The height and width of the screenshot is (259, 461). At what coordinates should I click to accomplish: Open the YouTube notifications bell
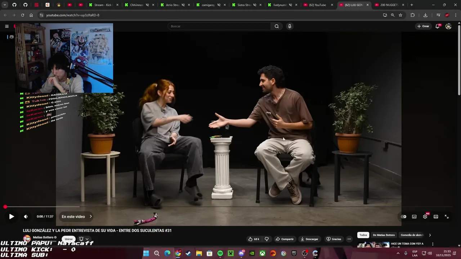pyautogui.click(x=438, y=26)
